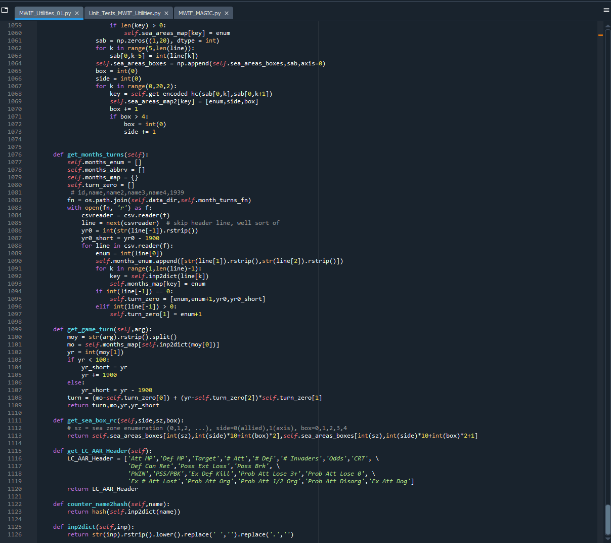
Task: Click line number 1083
Action: click(x=15, y=208)
